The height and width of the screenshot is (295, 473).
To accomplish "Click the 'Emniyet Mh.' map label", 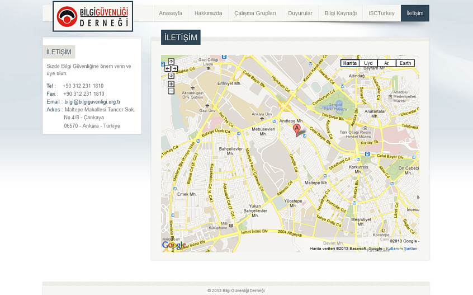I will pyautogui.click(x=229, y=83).
